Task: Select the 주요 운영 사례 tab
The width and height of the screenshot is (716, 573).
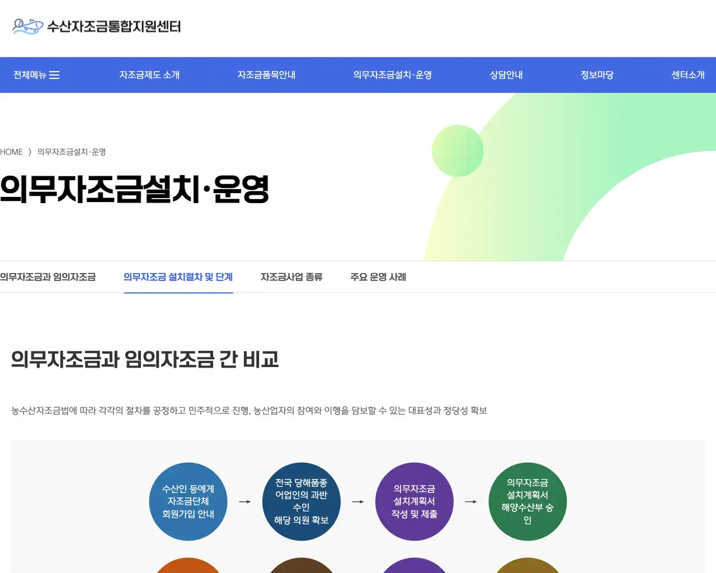Action: click(x=378, y=277)
